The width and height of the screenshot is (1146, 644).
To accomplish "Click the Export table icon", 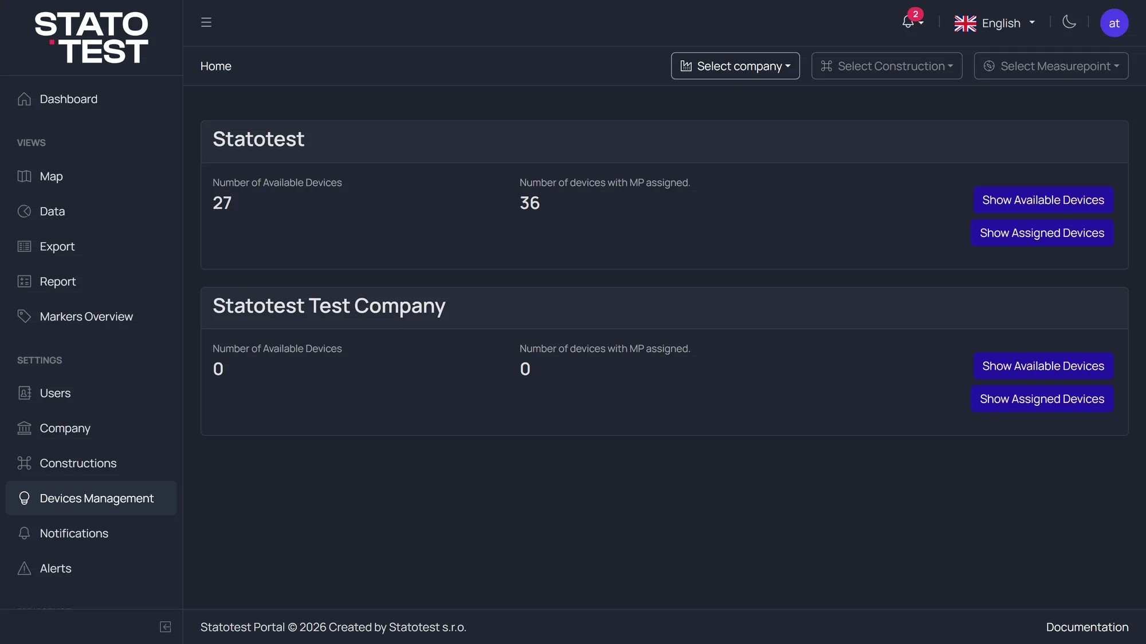I will (x=24, y=246).
